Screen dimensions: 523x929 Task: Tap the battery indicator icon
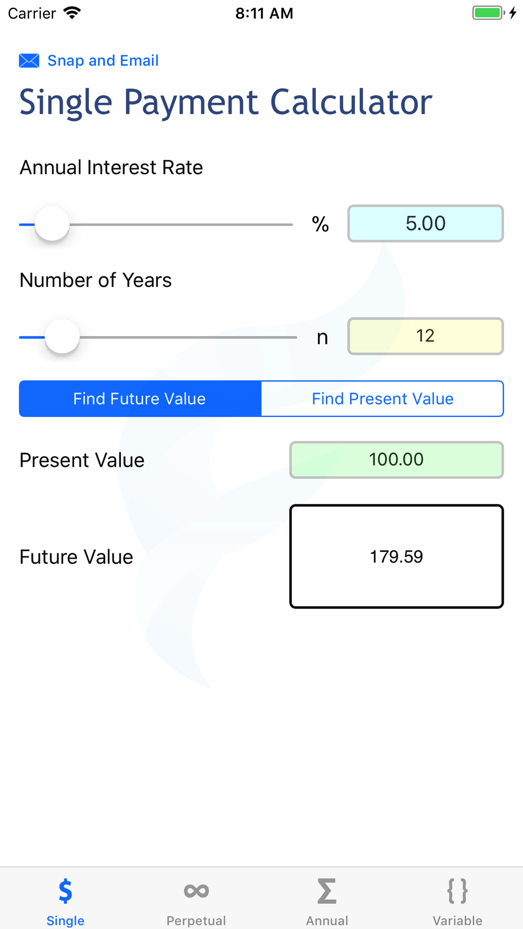coord(488,13)
